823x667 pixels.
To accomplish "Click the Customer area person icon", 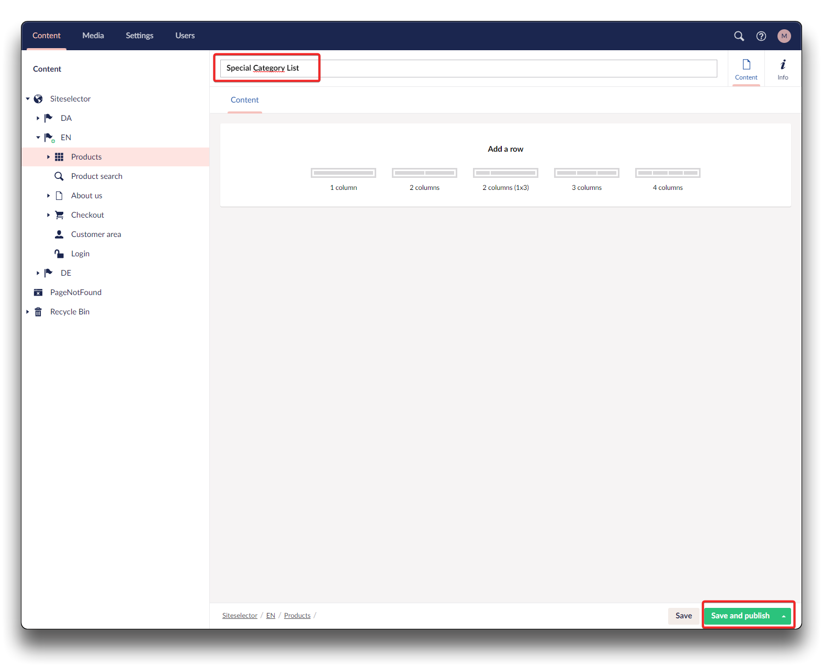I will point(59,234).
